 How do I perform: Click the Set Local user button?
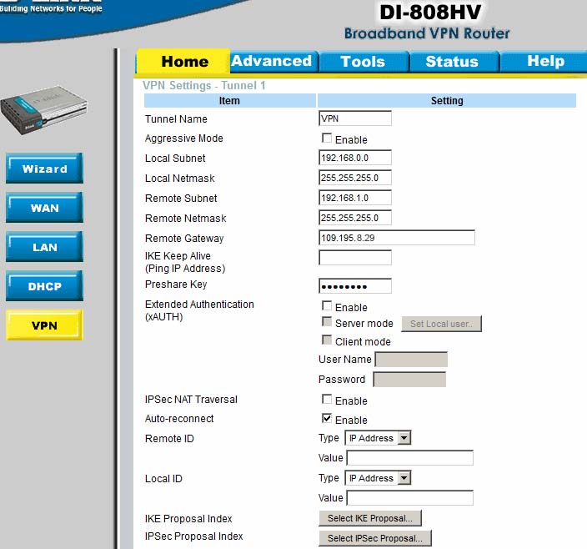[x=441, y=324]
